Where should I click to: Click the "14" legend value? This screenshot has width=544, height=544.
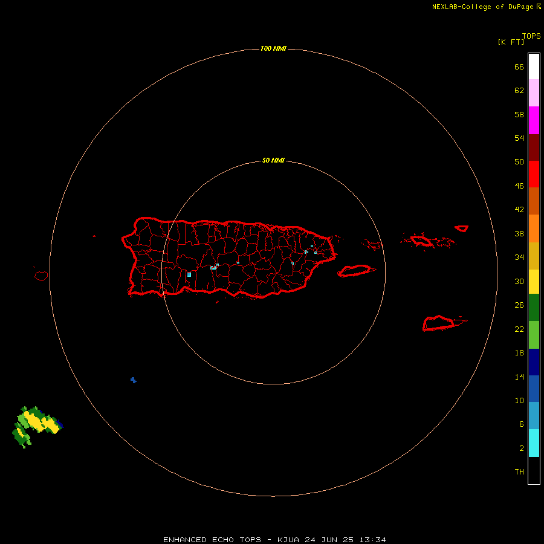[x=519, y=377]
